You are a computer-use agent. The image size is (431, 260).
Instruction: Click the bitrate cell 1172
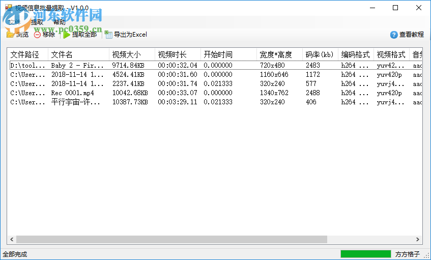pos(313,74)
